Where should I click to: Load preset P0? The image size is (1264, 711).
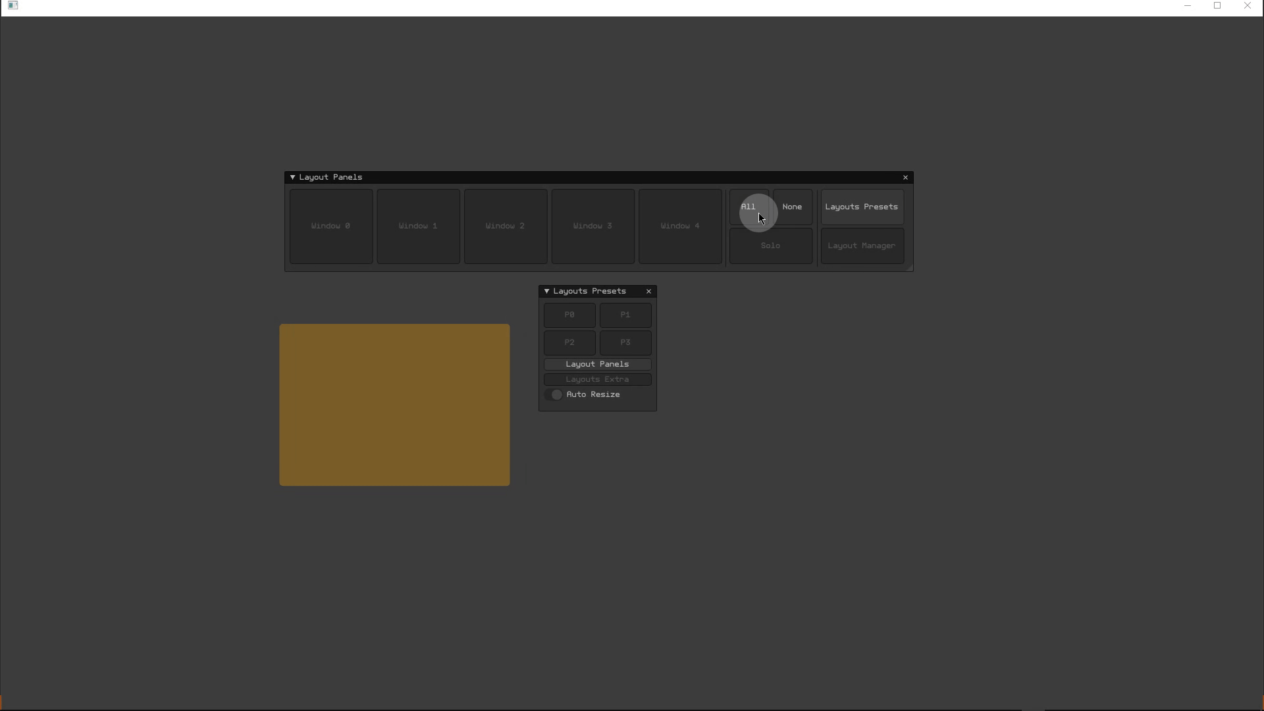[x=569, y=315]
